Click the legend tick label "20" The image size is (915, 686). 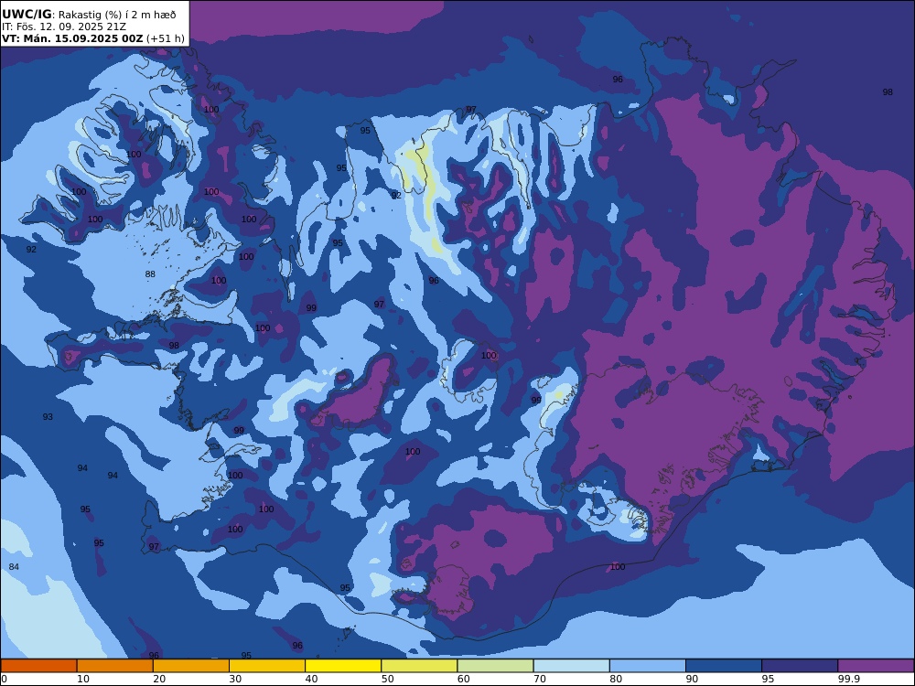[x=159, y=679]
